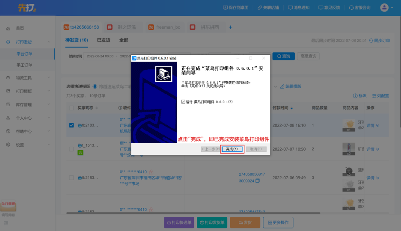The image size is (401, 231).
Task: Select 手工订单 in sidebar
Action: pos(24,65)
